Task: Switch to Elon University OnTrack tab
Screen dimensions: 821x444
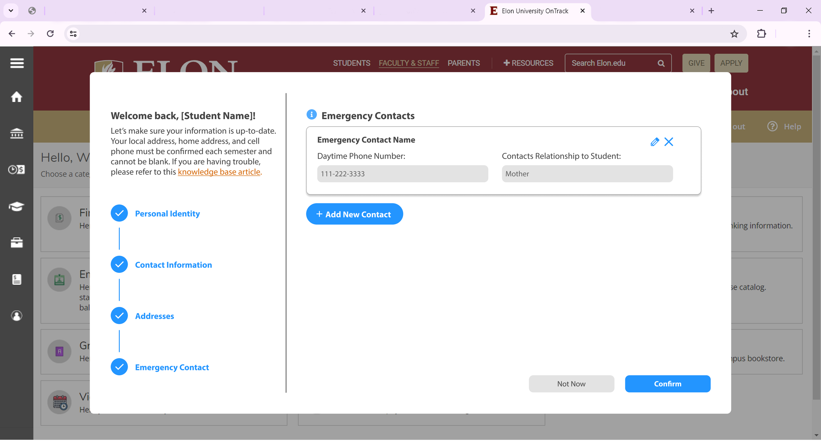Action: tap(535, 11)
